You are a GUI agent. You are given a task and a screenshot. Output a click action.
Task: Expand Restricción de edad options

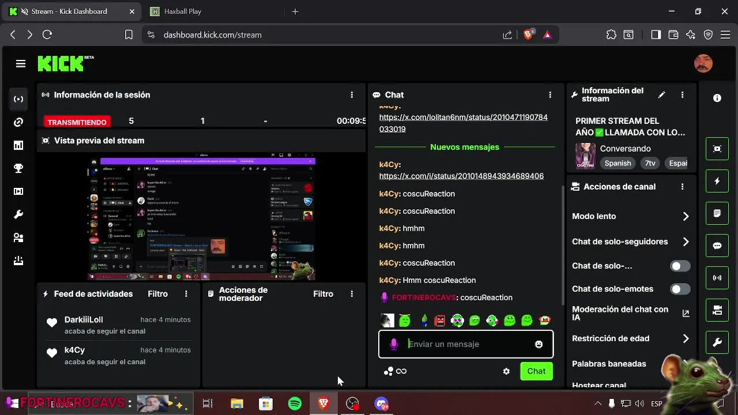tap(686, 338)
